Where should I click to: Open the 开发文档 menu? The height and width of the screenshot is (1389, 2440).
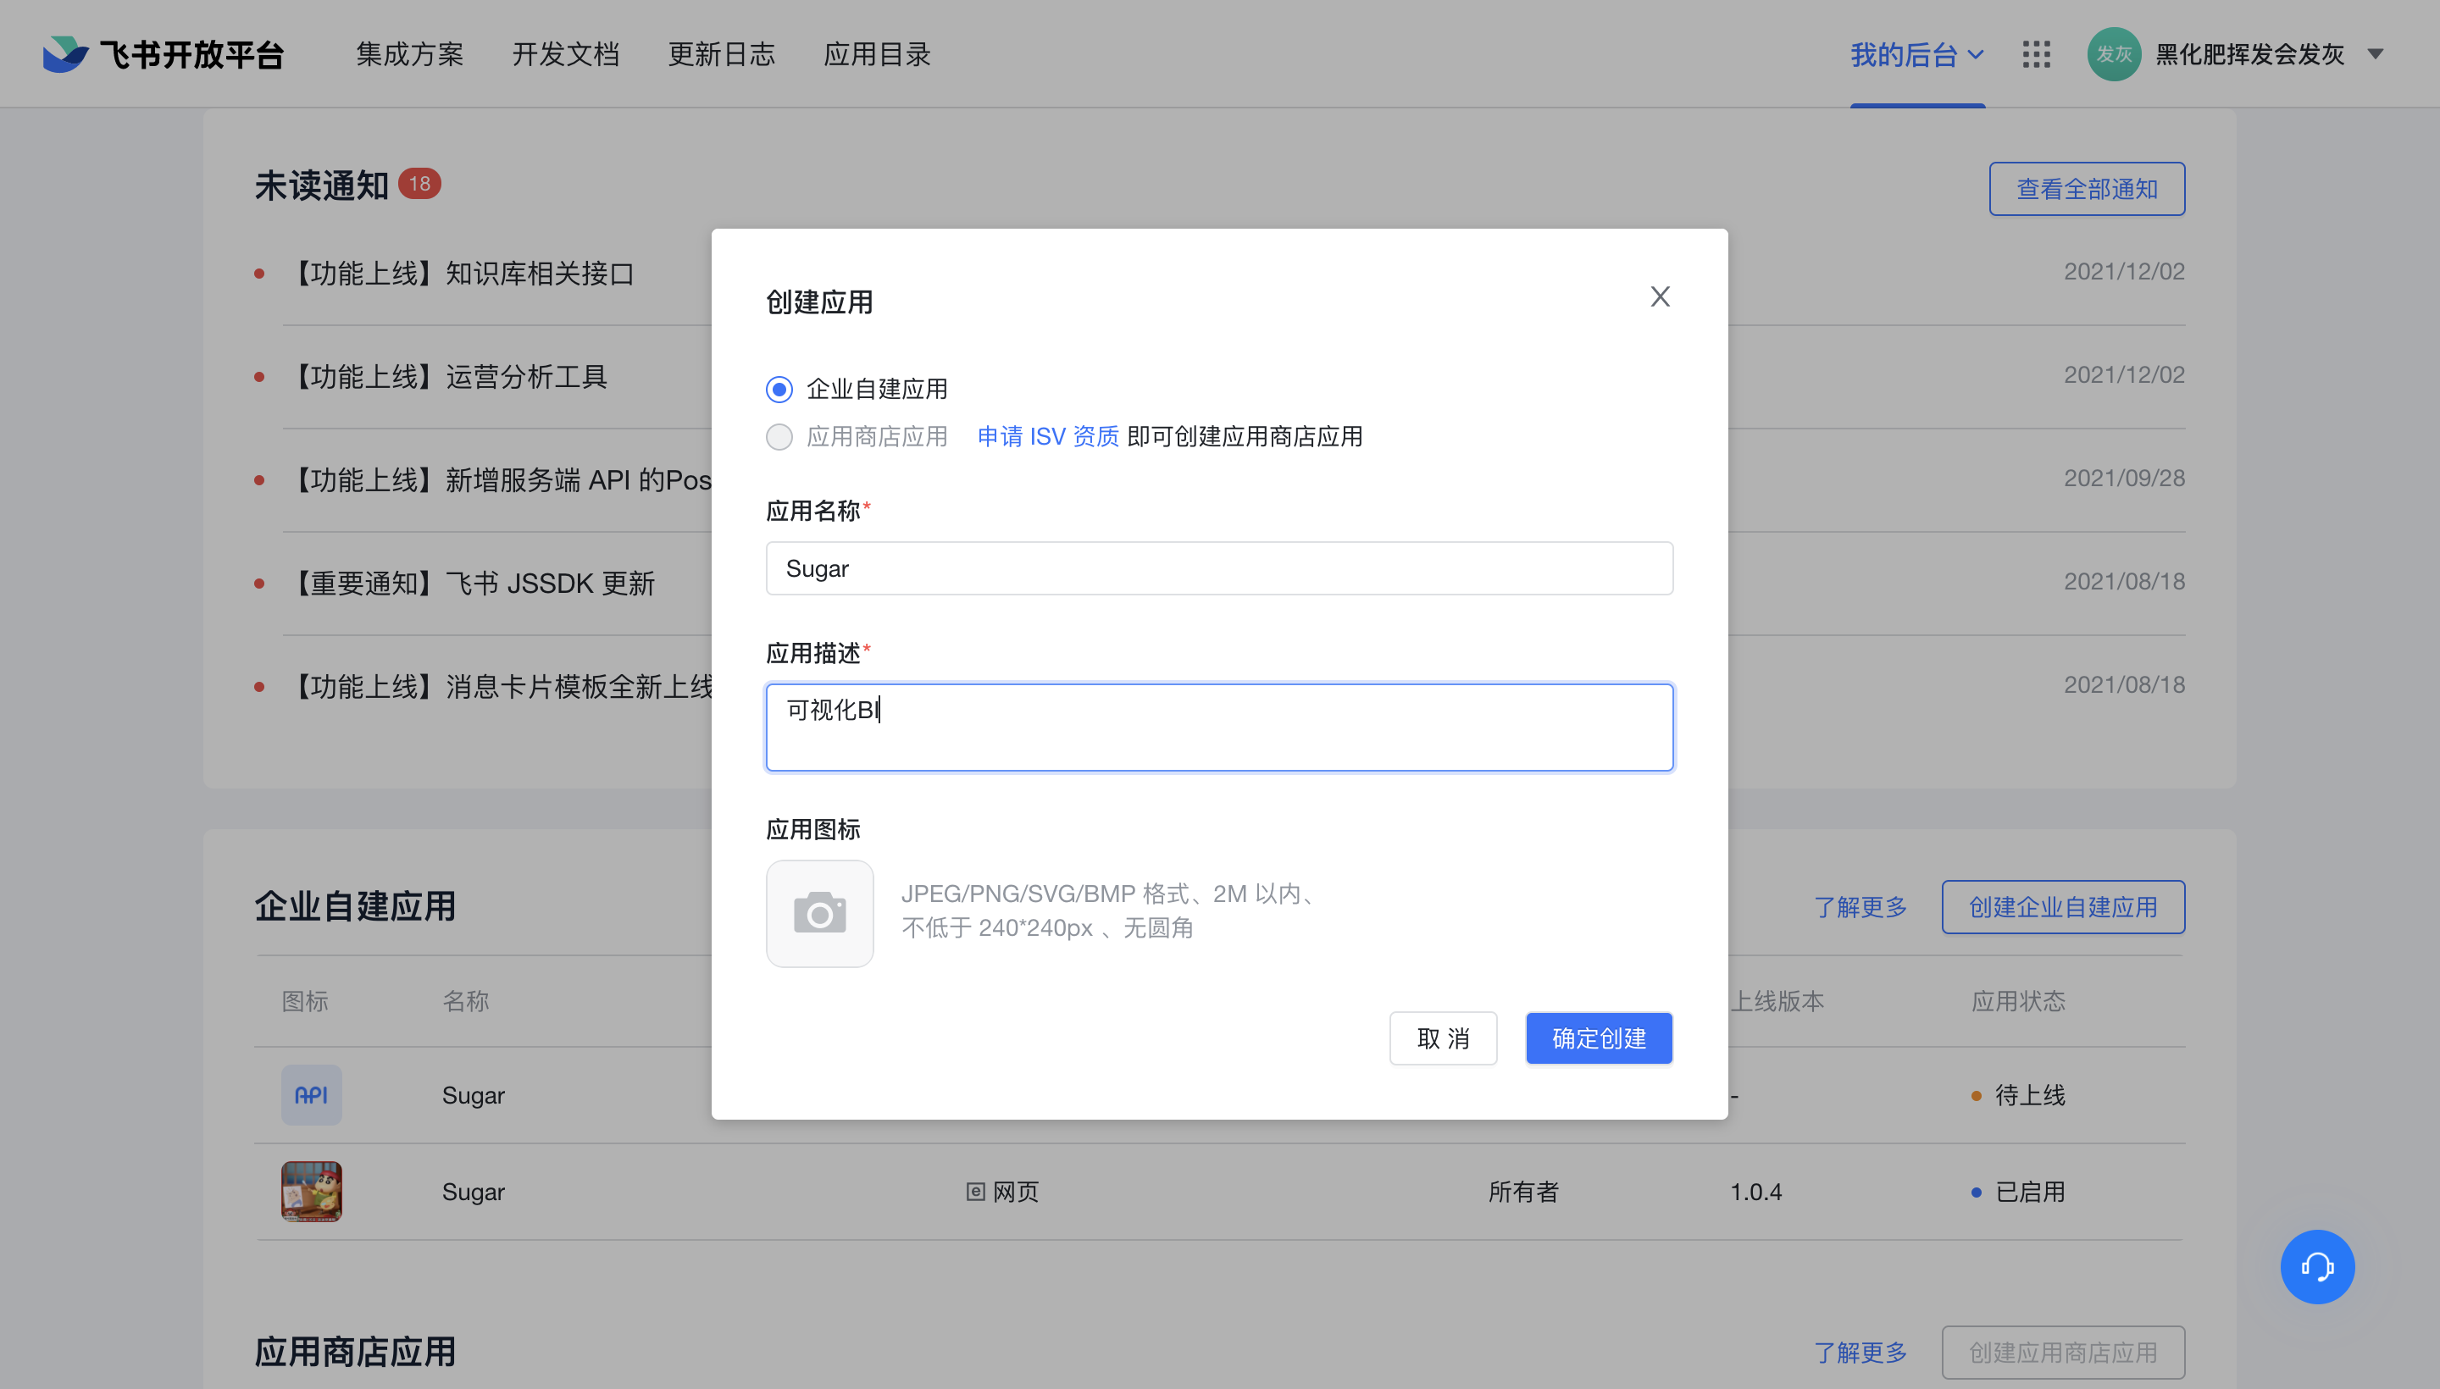click(x=565, y=54)
